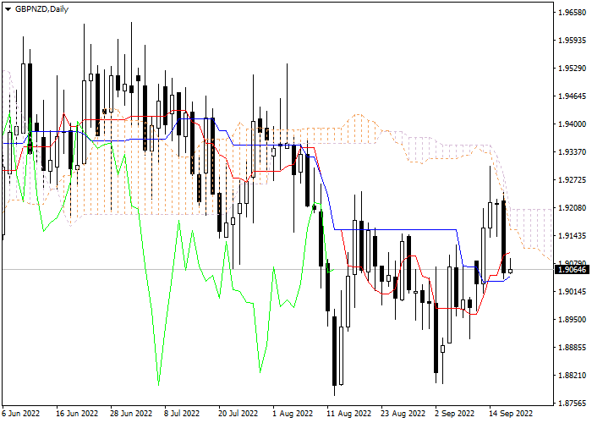The width and height of the screenshot is (592, 423).
Task: Click the 1.96580 price scale value
Action: pos(572,13)
